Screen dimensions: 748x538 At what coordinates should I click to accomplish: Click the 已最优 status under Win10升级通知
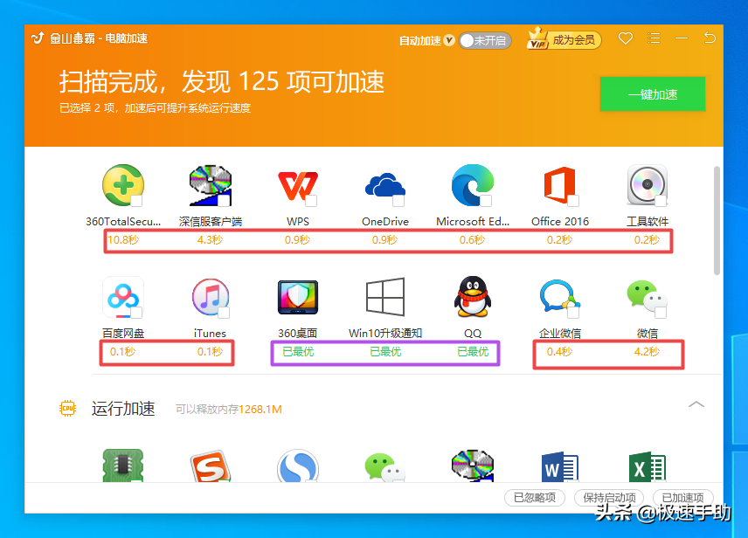(x=385, y=352)
